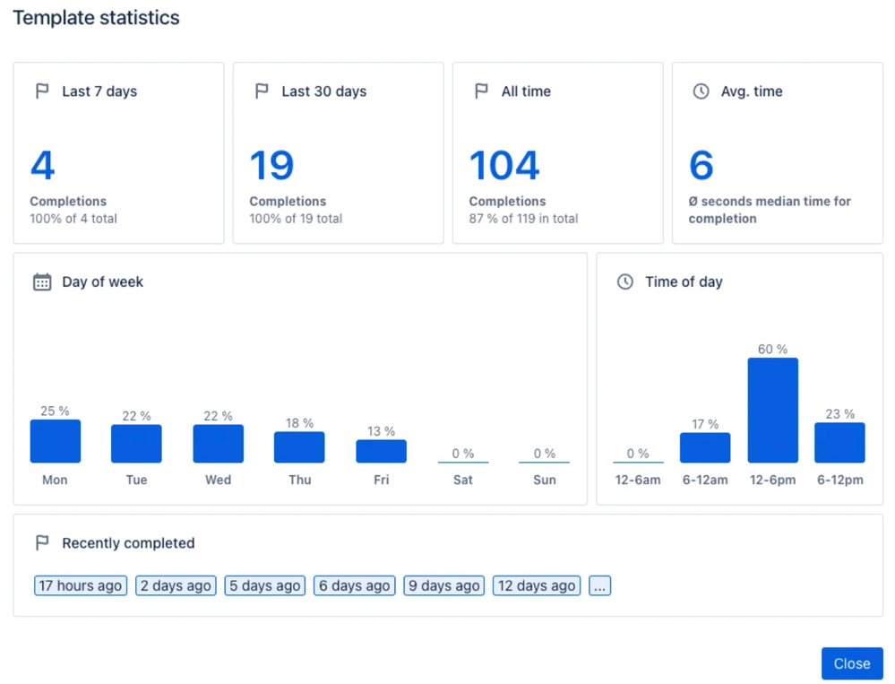Open the 12 days ago completion
This screenshot has height=684, width=895.
click(537, 585)
